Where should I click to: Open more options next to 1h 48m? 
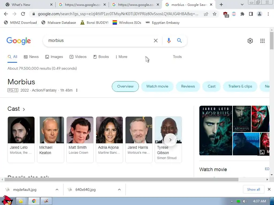[77, 90]
